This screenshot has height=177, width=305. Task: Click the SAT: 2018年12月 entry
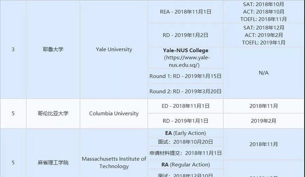click(x=264, y=28)
